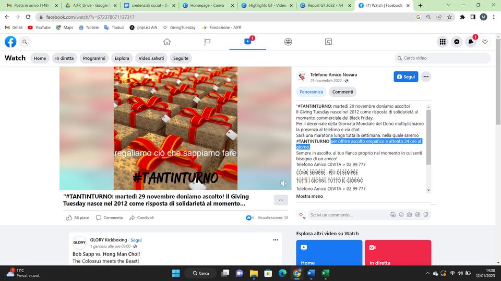The height and width of the screenshot is (281, 501).
Task: Open the Facebook menu grid icon
Action: pyautogui.click(x=443, y=42)
